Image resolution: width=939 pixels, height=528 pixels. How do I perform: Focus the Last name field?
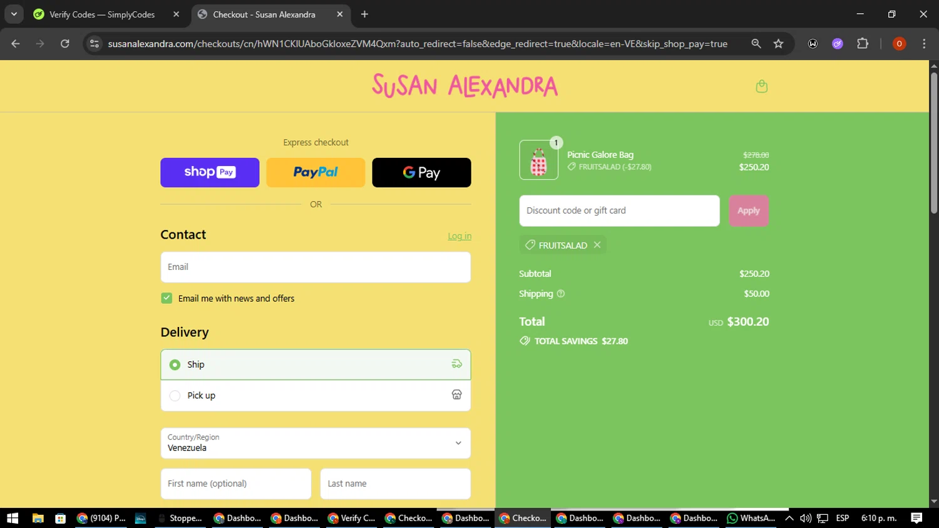396,484
